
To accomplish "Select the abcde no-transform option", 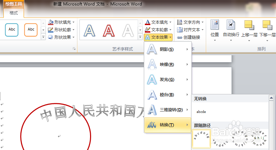I will point(201,112).
